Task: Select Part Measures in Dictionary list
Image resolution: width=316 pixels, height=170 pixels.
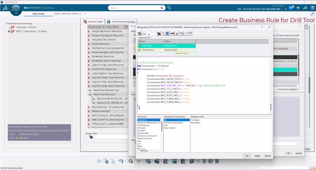Action: coord(144,125)
